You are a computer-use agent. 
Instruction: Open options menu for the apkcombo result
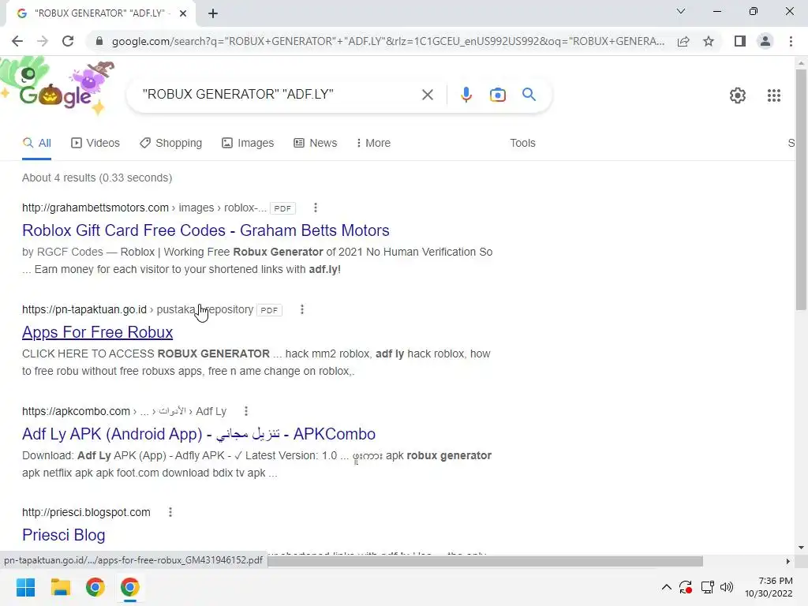click(x=246, y=411)
